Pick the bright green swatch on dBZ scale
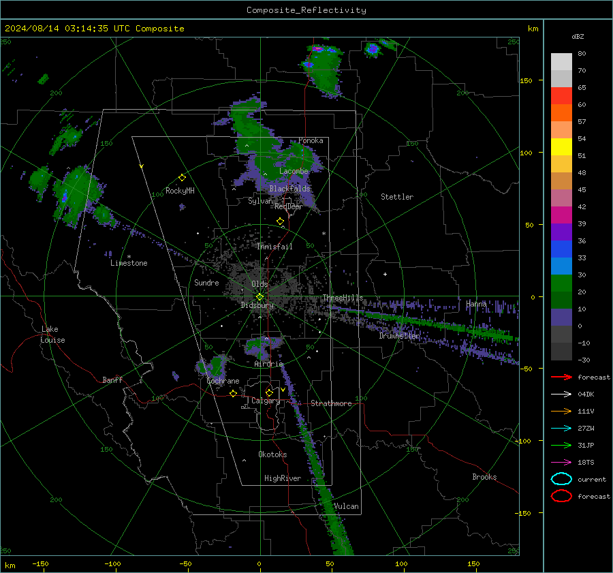Viewport: 613px width, 573px height. 561,283
